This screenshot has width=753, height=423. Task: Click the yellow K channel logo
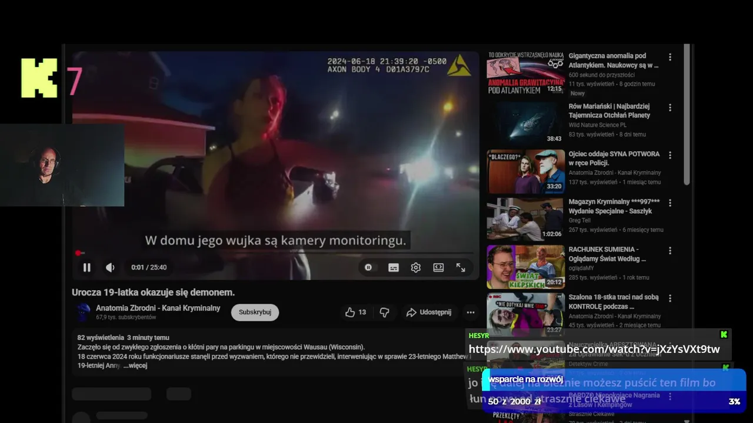(39, 78)
